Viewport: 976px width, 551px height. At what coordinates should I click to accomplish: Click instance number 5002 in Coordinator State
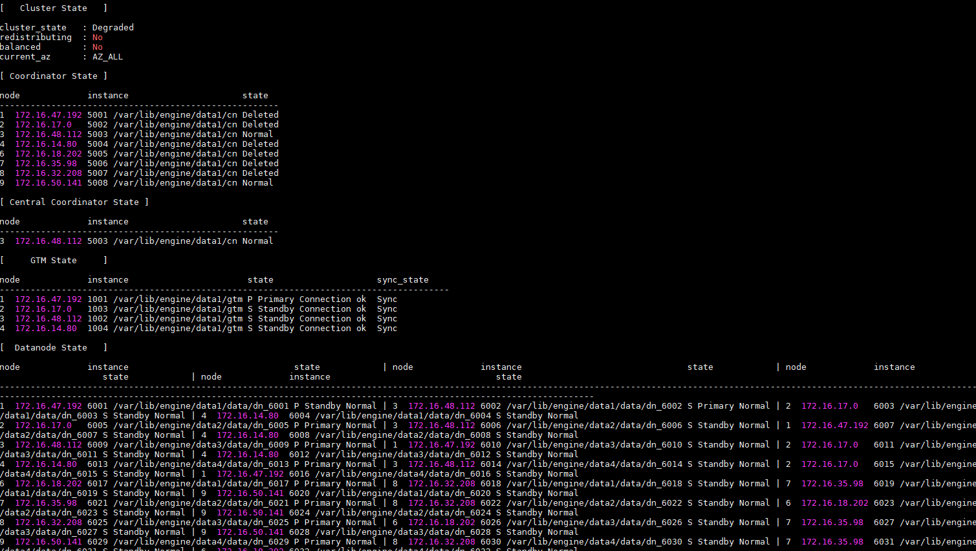[98, 125]
